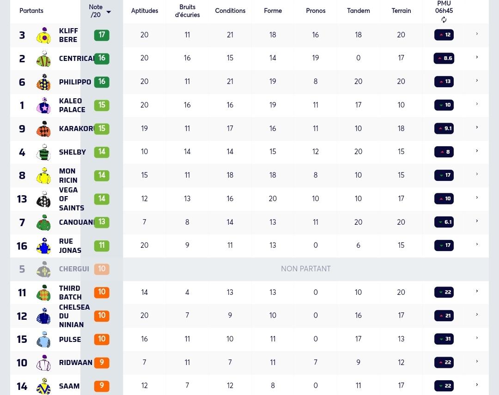Click Rue Jonas's blue jockey silk icon
Image resolution: width=499 pixels, height=395 pixels.
[43, 245]
